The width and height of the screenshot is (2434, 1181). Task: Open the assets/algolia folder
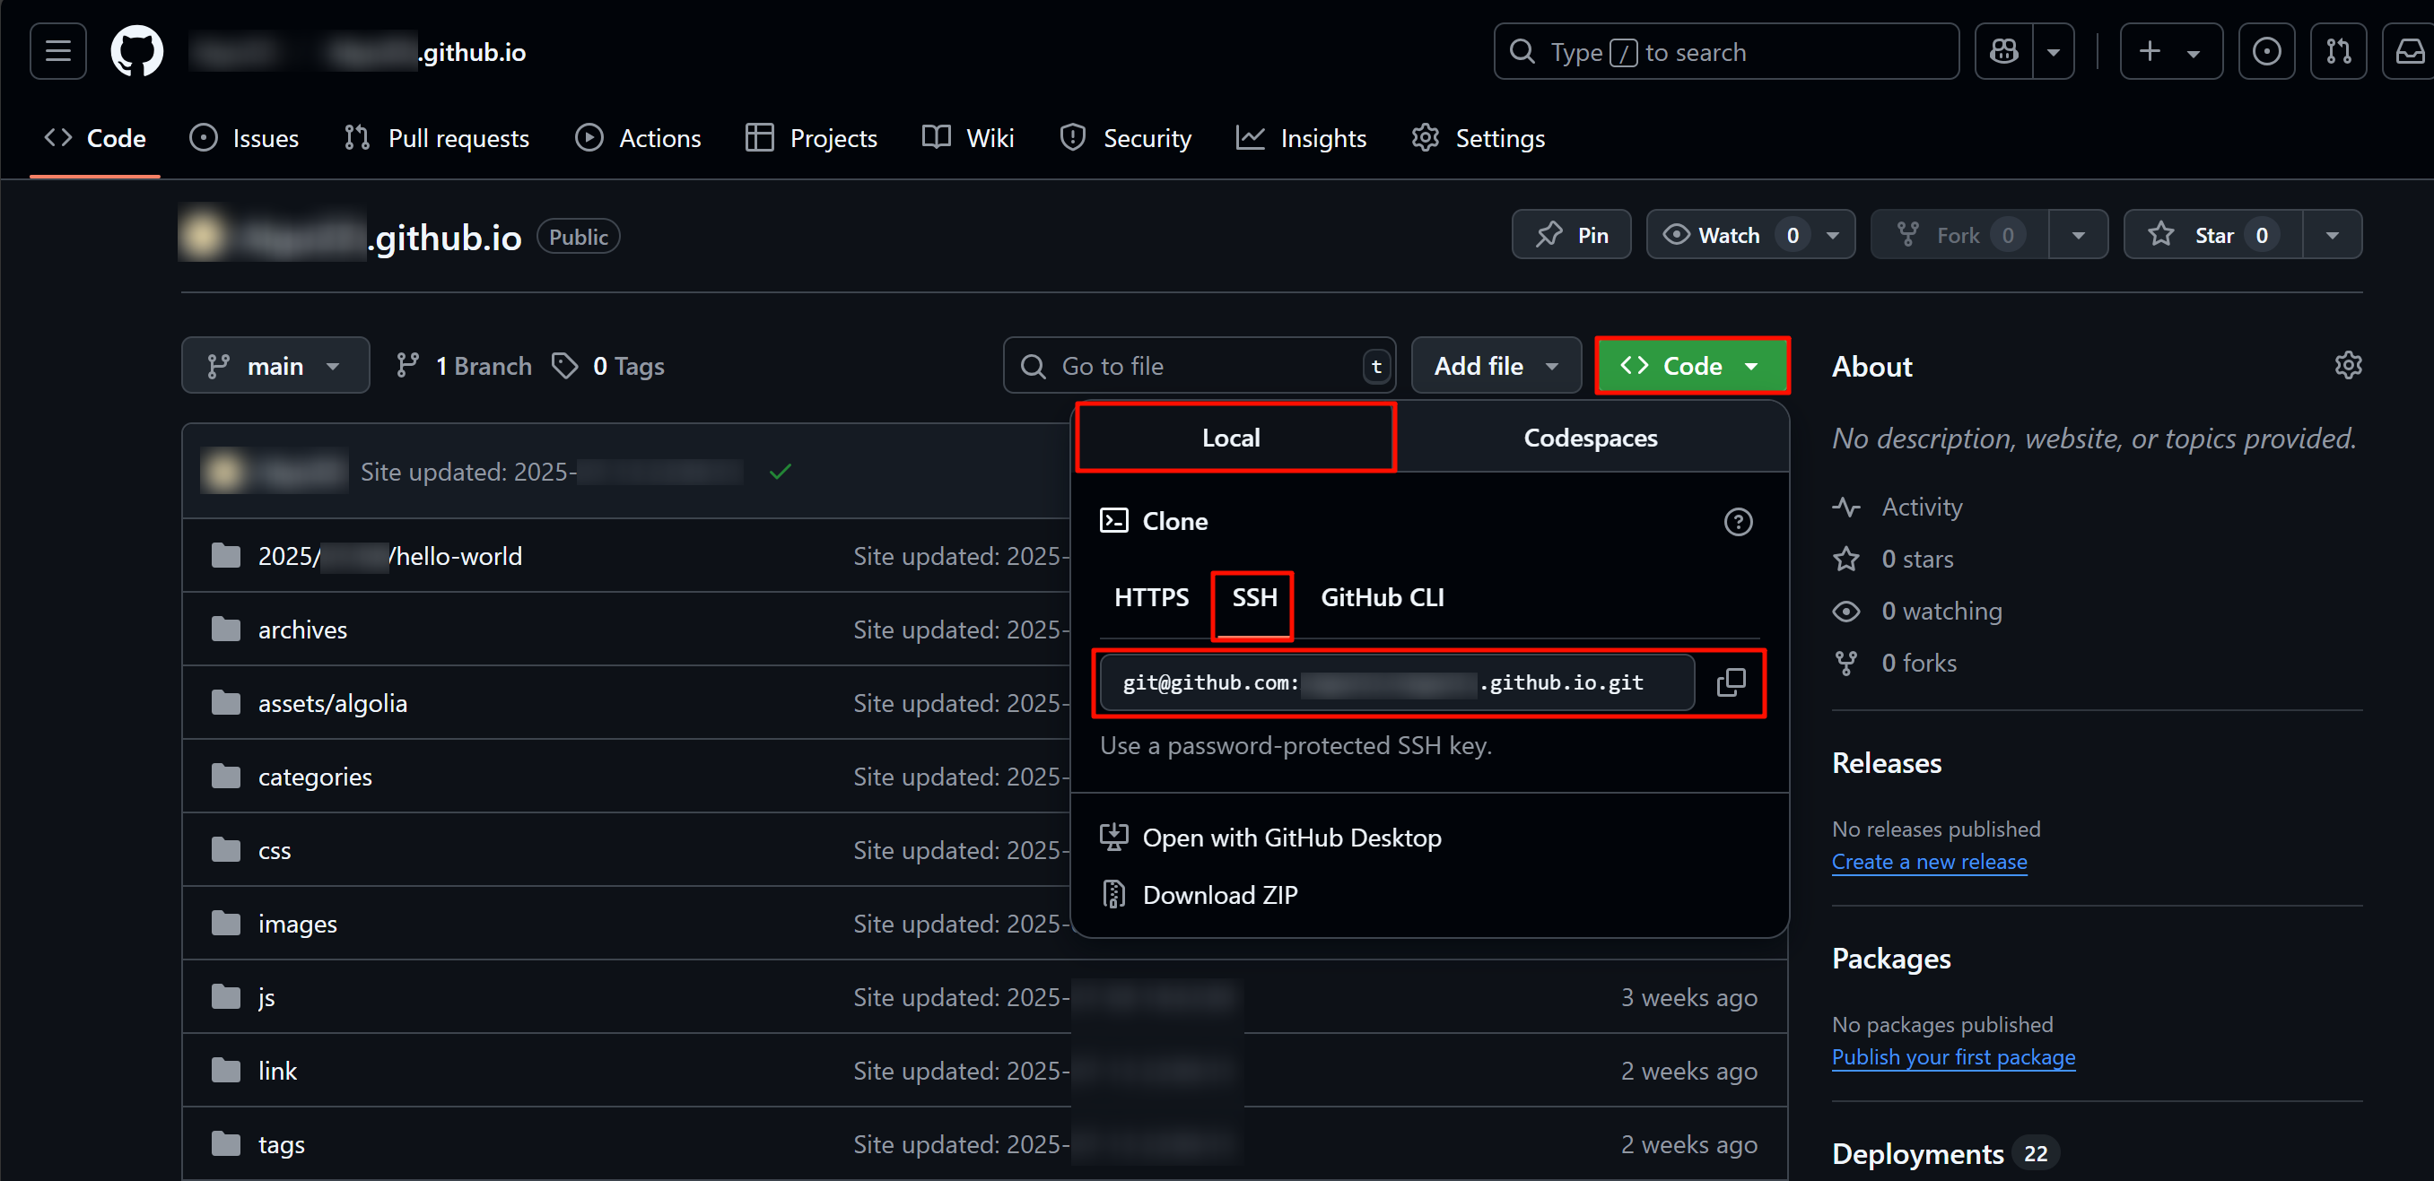(333, 704)
